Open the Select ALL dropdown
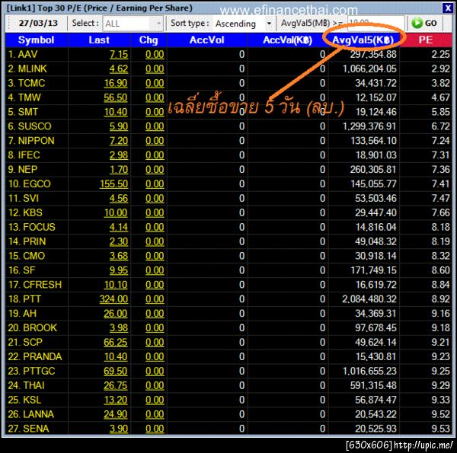This screenshot has width=457, height=453. click(x=133, y=24)
